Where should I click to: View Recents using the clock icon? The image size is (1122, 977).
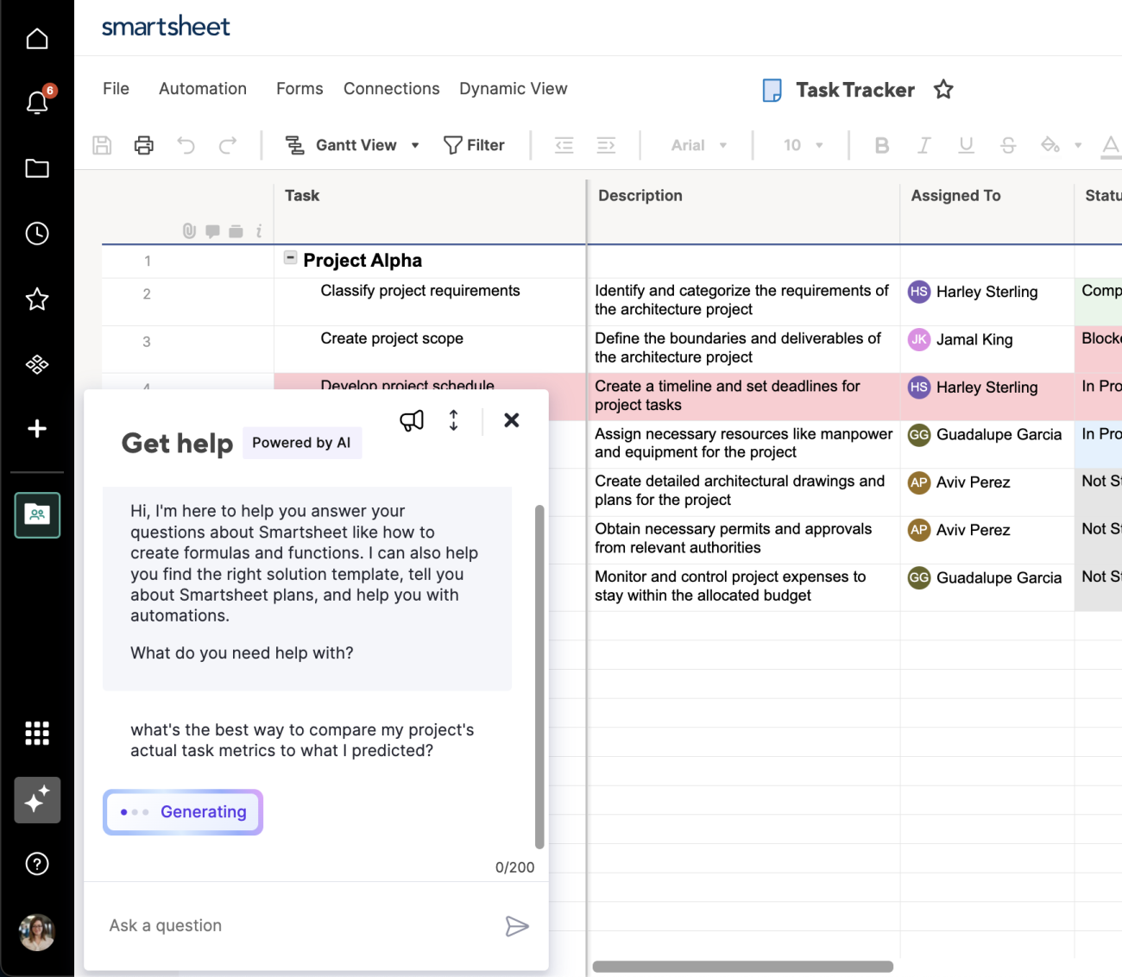(x=37, y=233)
